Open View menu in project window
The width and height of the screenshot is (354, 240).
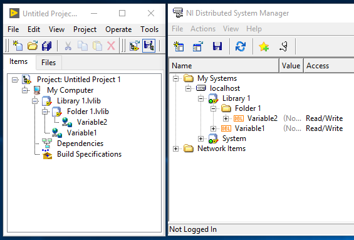[56, 29]
